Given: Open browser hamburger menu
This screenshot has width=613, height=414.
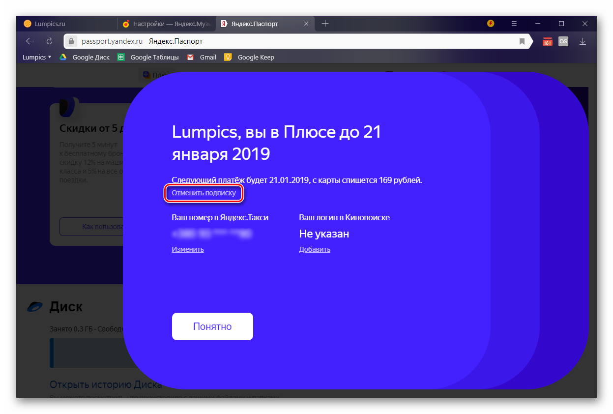Looking at the screenshot, I should [x=514, y=23].
